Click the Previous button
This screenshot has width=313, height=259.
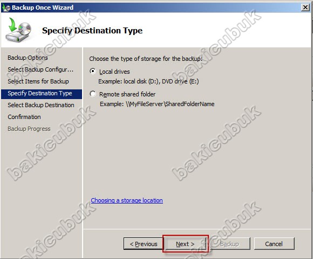[144, 244]
